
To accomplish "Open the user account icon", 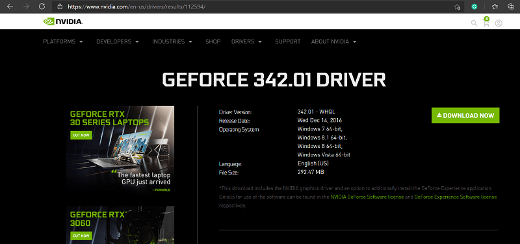I will click(x=499, y=23).
